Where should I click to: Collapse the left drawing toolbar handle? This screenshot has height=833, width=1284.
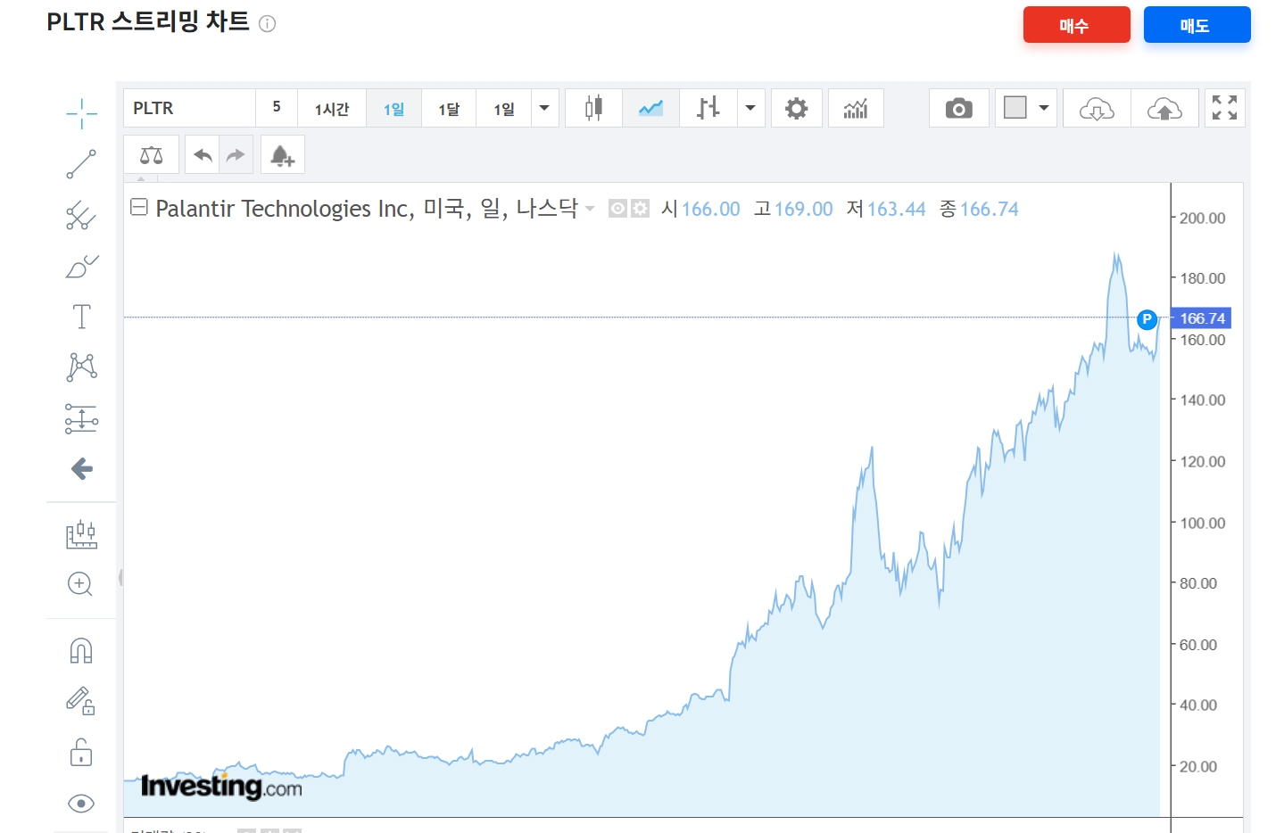[120, 578]
